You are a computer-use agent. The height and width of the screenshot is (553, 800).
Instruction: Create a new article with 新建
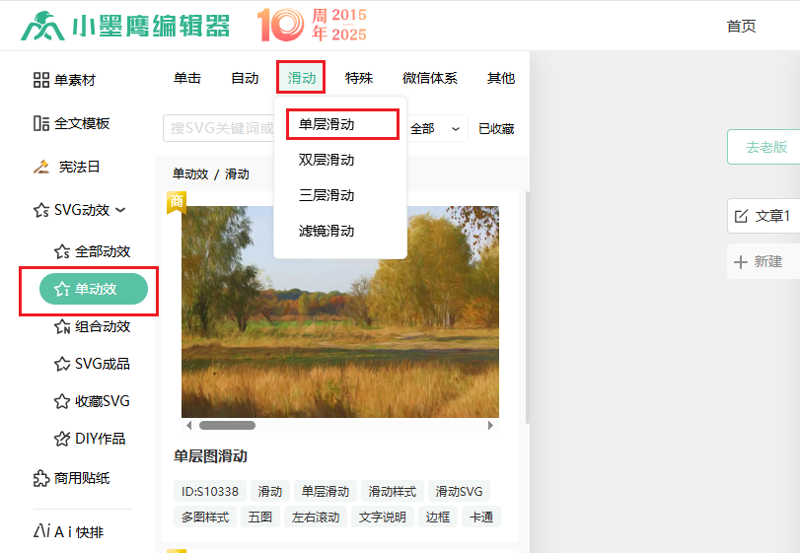click(764, 262)
